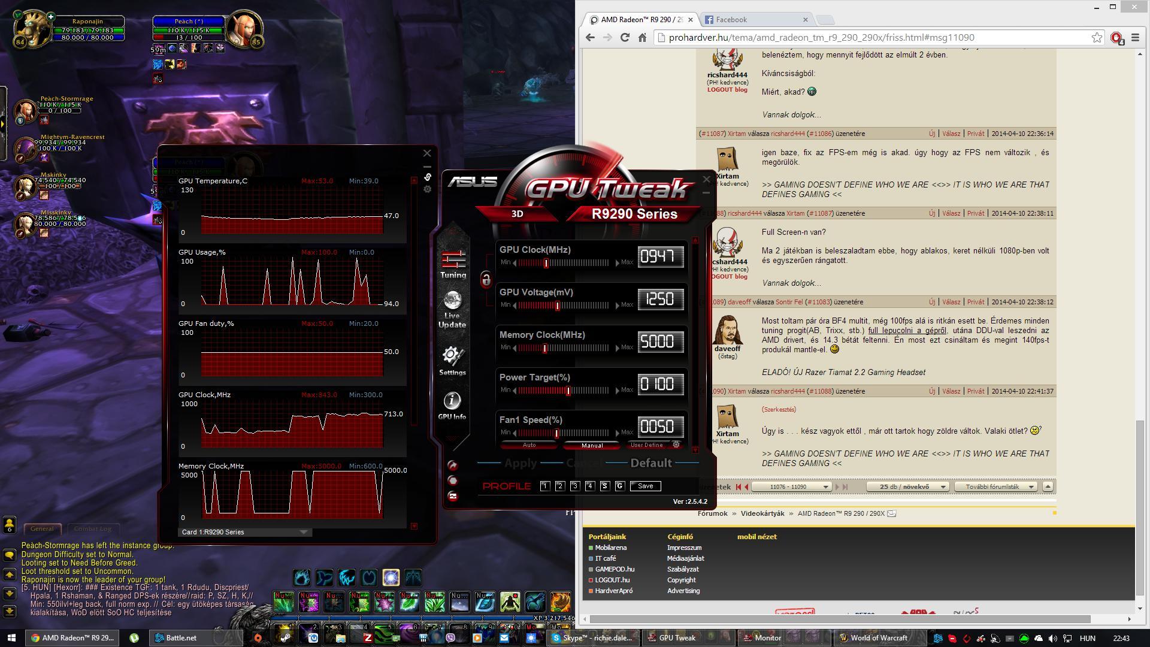Open the Monitor panel settings gear
This screenshot has width=1150, height=647.
point(428,189)
